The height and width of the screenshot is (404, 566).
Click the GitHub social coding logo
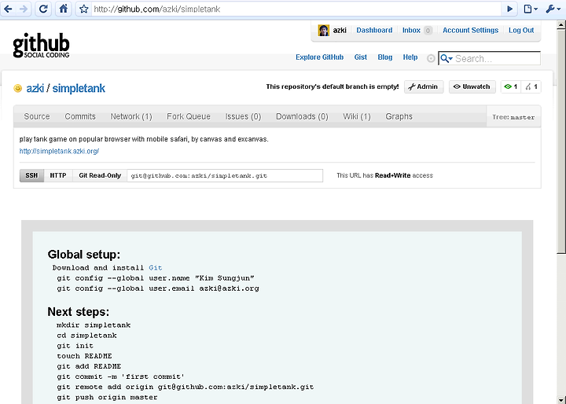41,46
